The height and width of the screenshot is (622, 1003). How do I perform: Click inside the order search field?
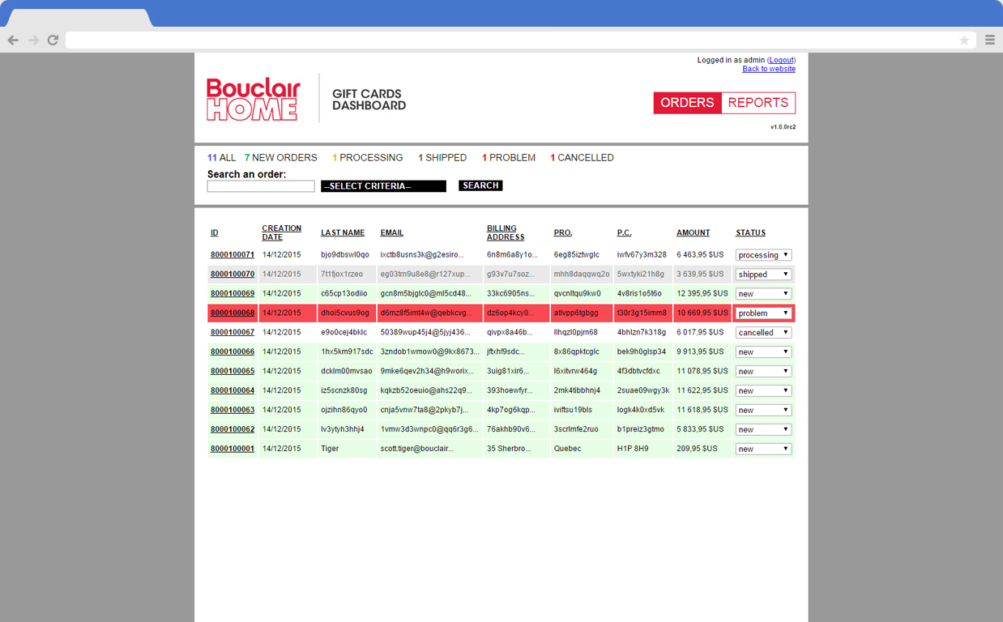(x=260, y=185)
